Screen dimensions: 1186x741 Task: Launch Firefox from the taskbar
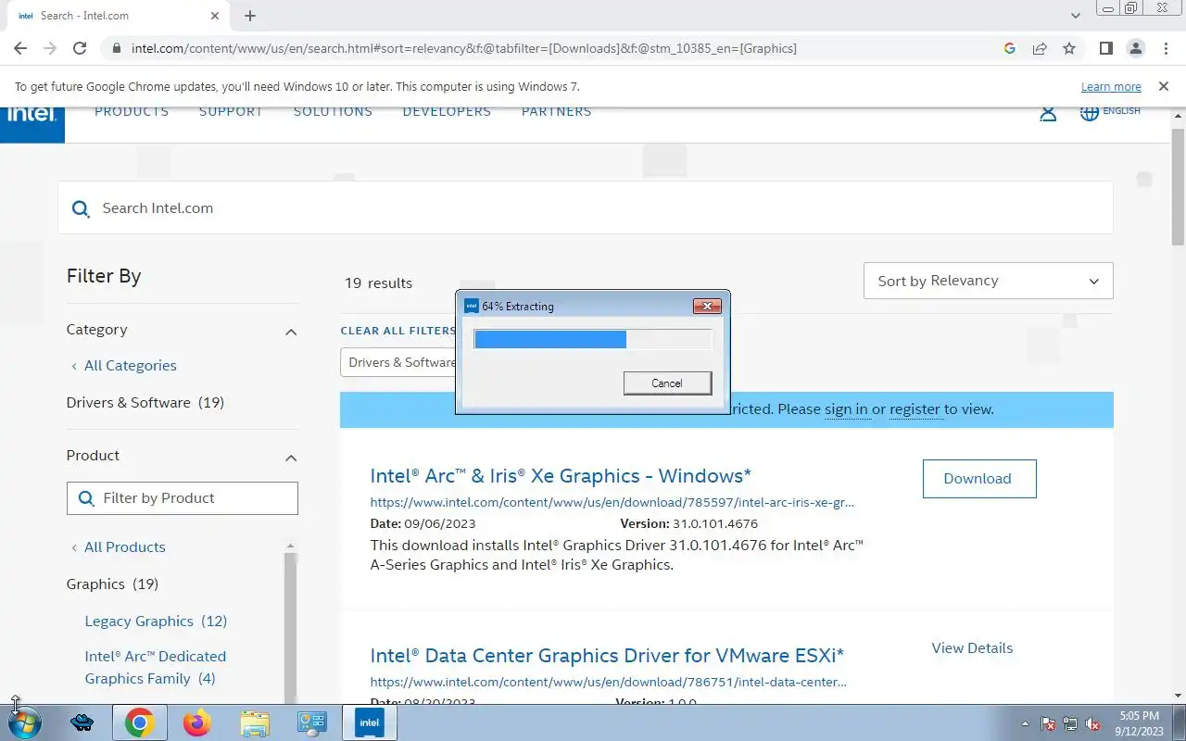click(x=196, y=722)
